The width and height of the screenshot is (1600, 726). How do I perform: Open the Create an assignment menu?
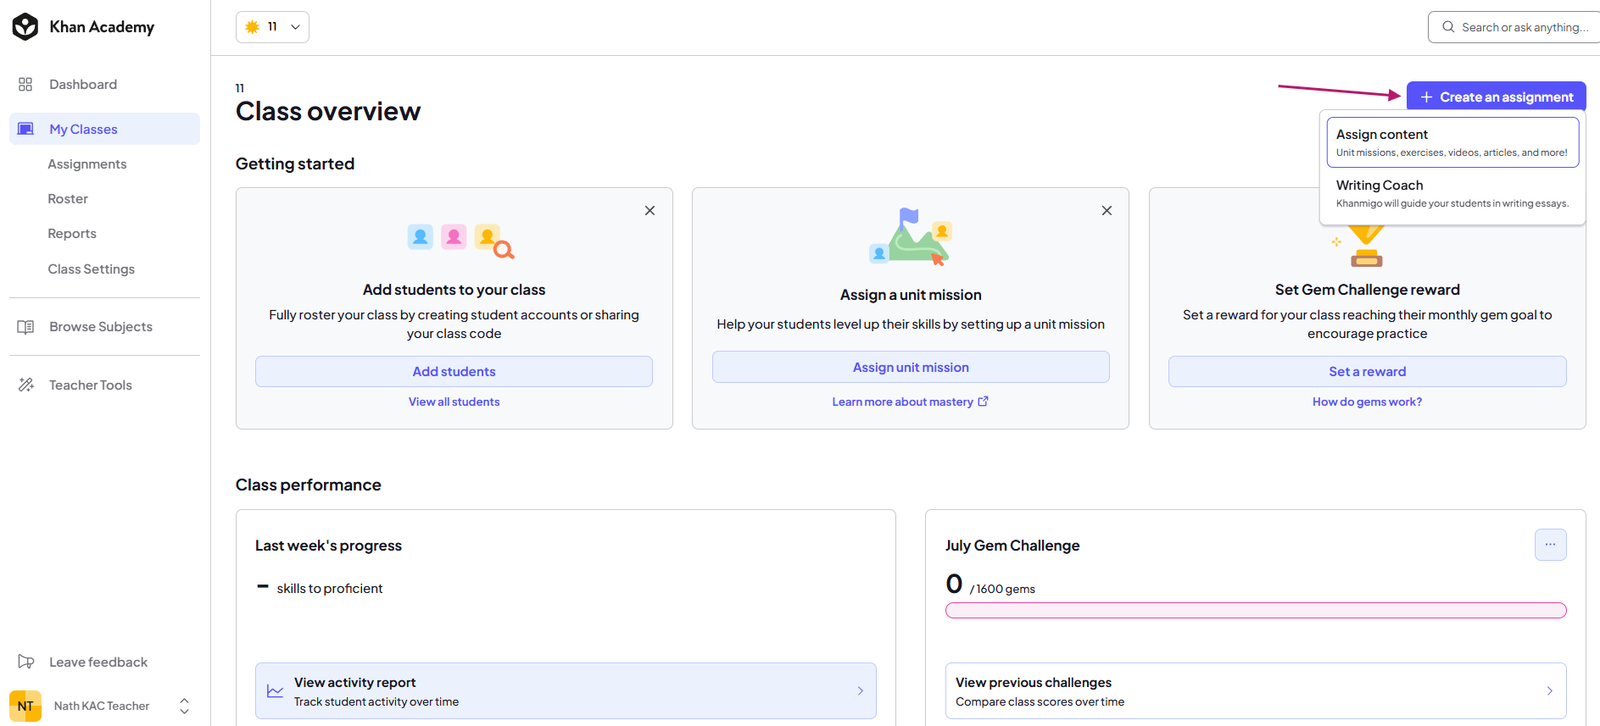coord(1496,97)
